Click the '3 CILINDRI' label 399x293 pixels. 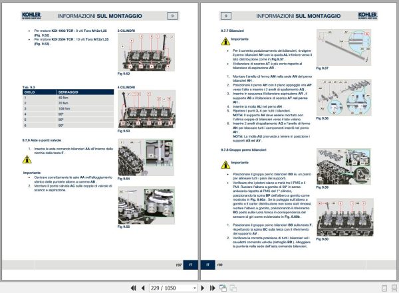[126, 31]
